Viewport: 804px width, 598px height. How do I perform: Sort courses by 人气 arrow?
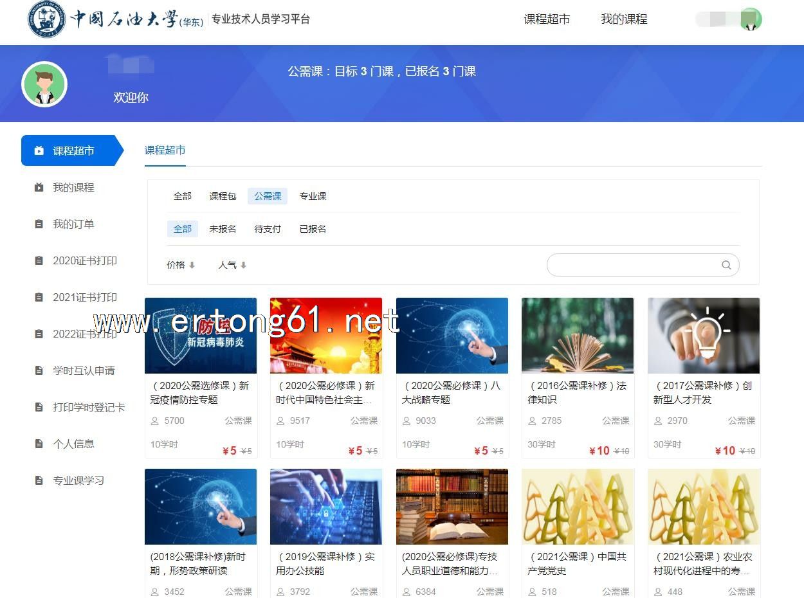point(243,265)
